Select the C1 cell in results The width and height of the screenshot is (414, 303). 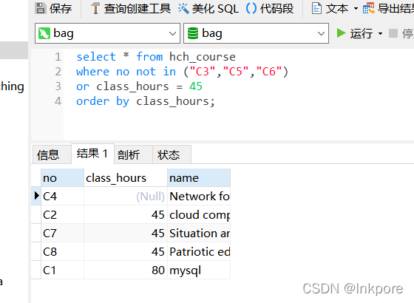click(62, 270)
